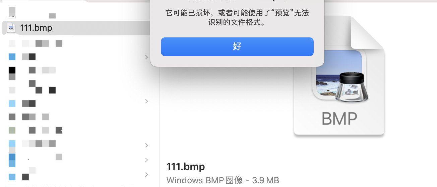Image resolution: width=437 pixels, height=187 pixels.
Task: Click the 好 button in the dialog
Action: (x=237, y=47)
